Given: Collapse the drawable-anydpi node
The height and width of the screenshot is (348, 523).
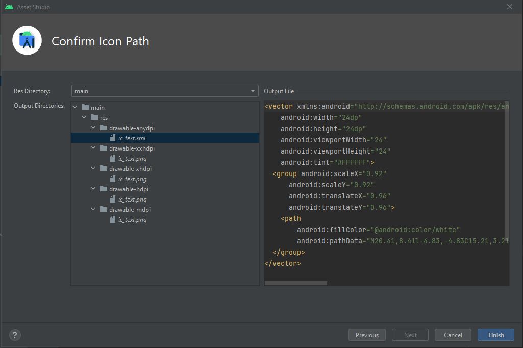Looking at the screenshot, I should click(93, 128).
